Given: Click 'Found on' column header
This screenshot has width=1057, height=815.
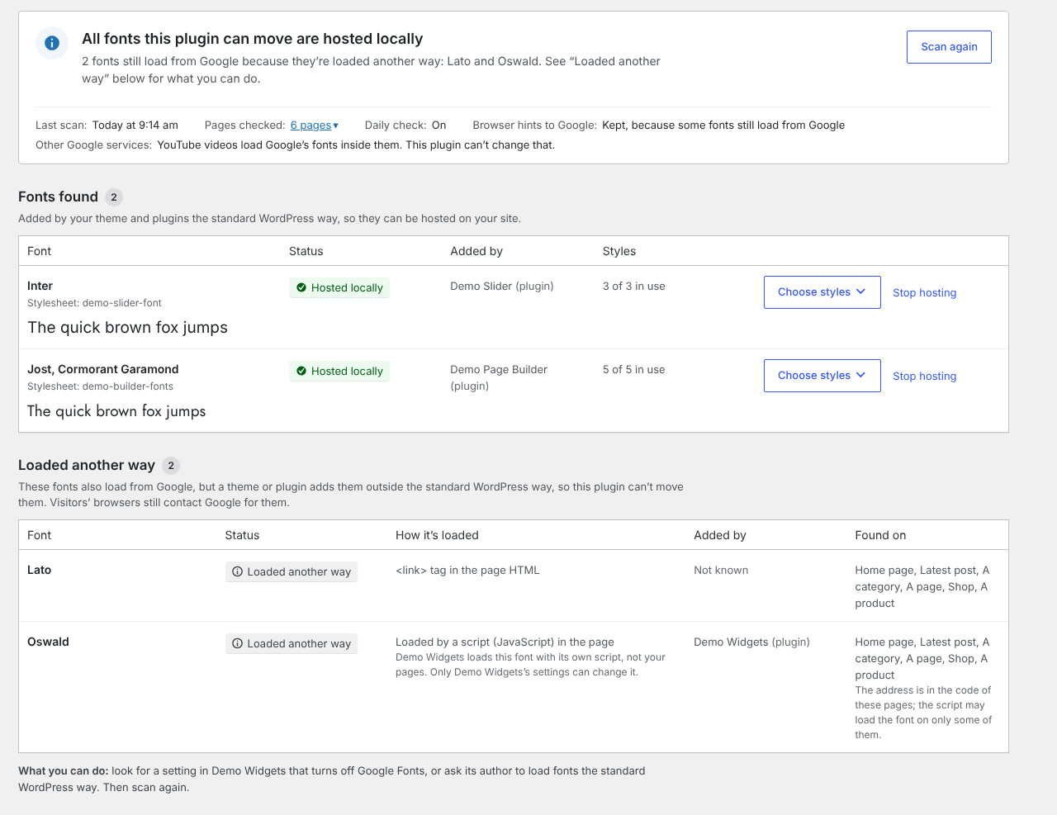Looking at the screenshot, I should 880,535.
